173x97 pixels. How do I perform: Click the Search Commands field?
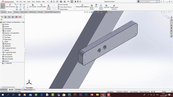[148, 2]
